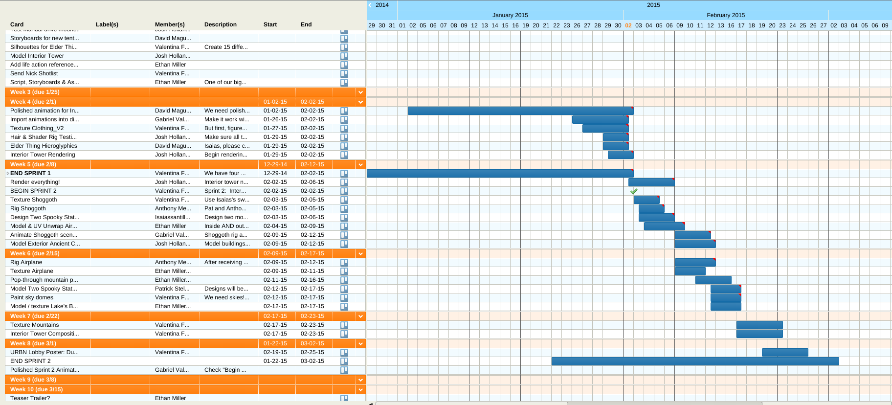Expand triangle beside END SPRINT 1
The image size is (892, 405).
click(x=8, y=174)
